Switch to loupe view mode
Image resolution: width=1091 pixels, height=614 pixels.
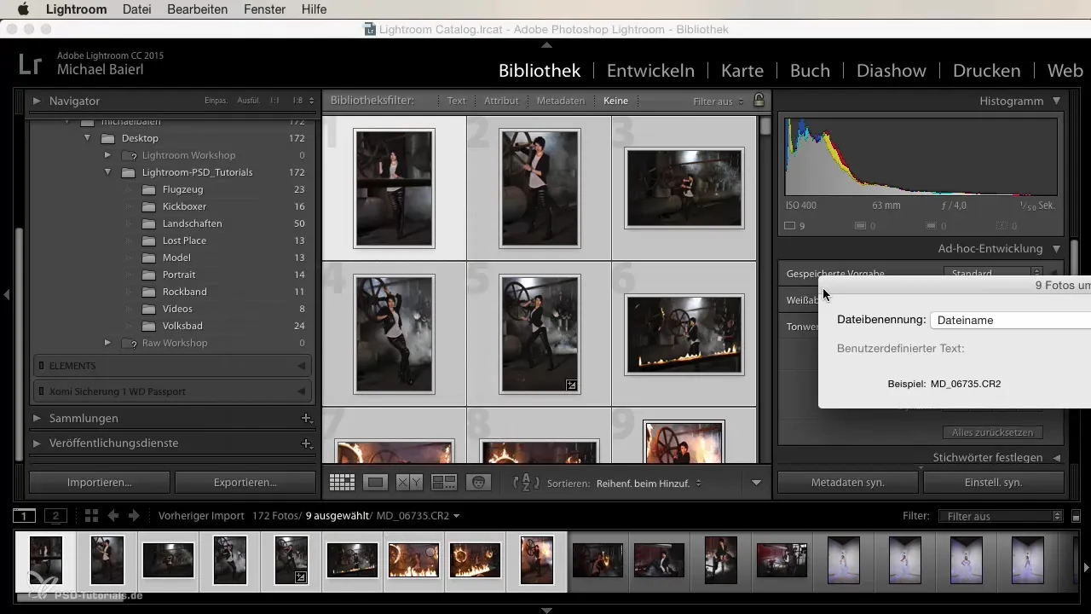375,482
